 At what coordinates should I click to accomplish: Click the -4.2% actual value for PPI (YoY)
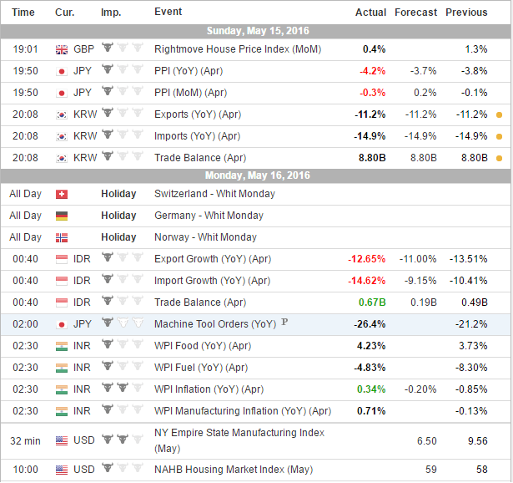(x=372, y=71)
